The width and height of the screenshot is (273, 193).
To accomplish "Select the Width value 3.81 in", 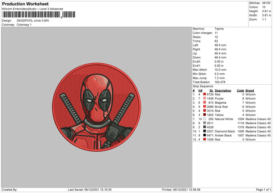I will (x=266, y=15).
